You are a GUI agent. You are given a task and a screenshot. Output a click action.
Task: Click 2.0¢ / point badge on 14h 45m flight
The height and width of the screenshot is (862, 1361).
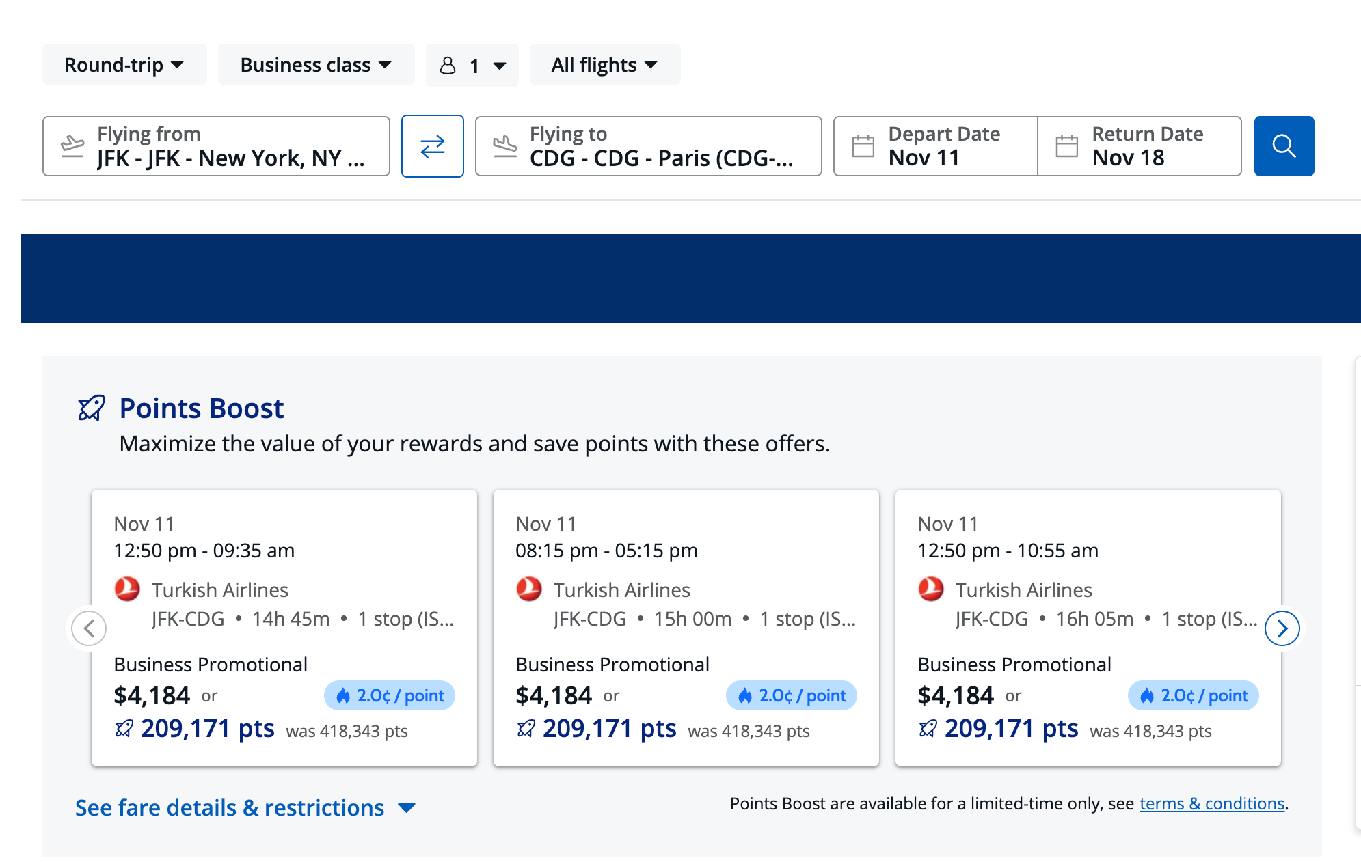(390, 695)
